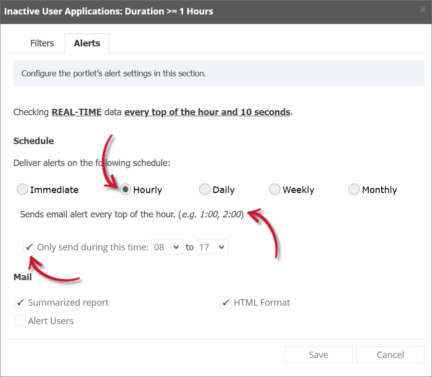Screen dimensions: 432x377
Task: Click the checkmark icon beside Summarized report
Action: click(x=20, y=302)
